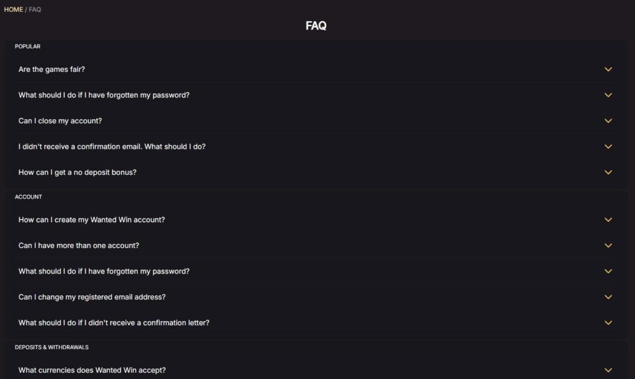Expand 'Are the games fair?' question
This screenshot has width=635, height=379.
[x=51, y=69]
